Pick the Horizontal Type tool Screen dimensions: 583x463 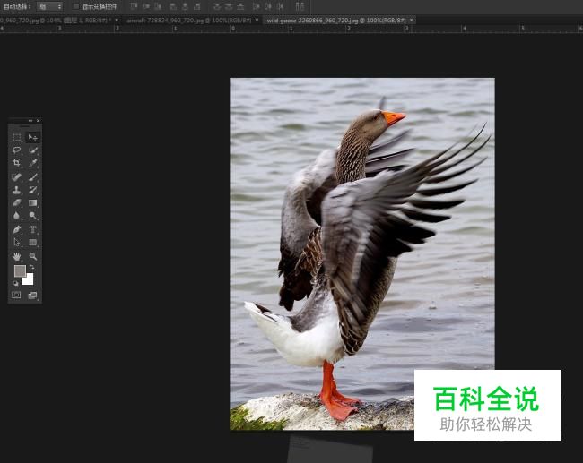click(33, 229)
